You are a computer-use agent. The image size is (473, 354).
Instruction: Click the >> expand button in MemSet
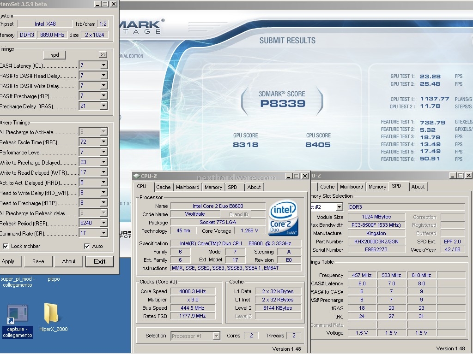pyautogui.click(x=103, y=54)
